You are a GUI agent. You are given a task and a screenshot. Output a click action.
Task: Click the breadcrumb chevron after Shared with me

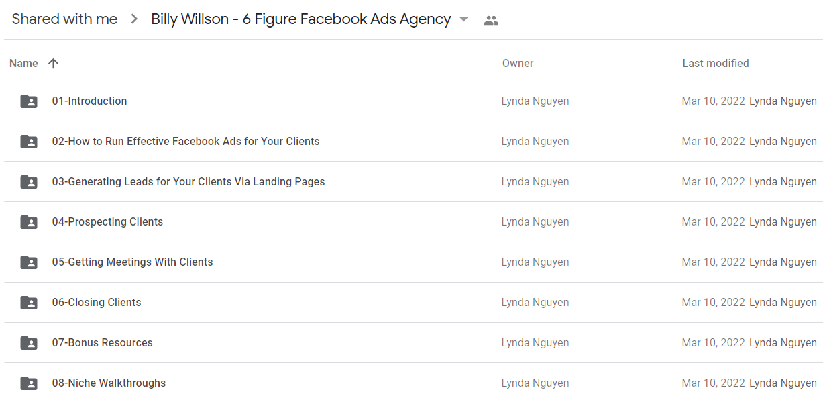coord(134,19)
